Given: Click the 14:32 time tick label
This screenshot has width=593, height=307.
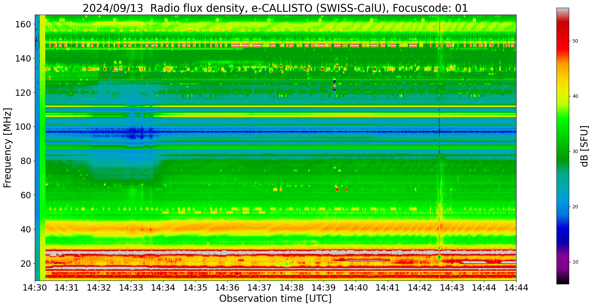Looking at the screenshot, I should [x=99, y=287].
